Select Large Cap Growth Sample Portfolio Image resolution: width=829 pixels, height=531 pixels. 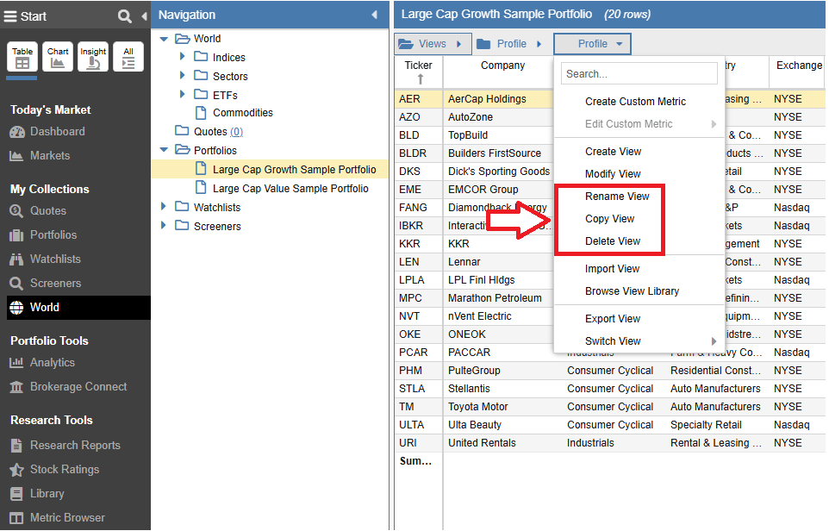[x=270, y=170]
